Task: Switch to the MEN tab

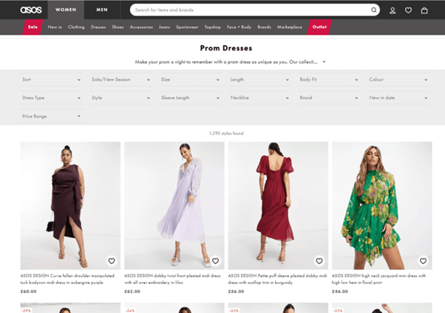Action: point(102,10)
